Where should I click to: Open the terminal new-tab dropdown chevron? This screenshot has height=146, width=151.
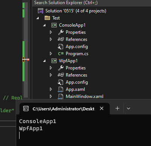pos(128,108)
